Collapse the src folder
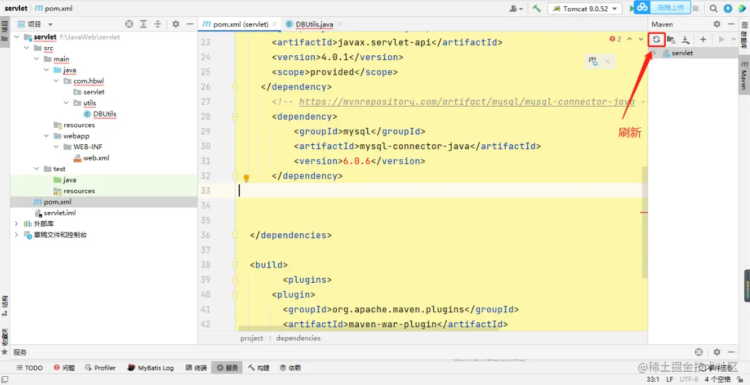Image resolution: width=750 pixels, height=385 pixels. point(27,48)
